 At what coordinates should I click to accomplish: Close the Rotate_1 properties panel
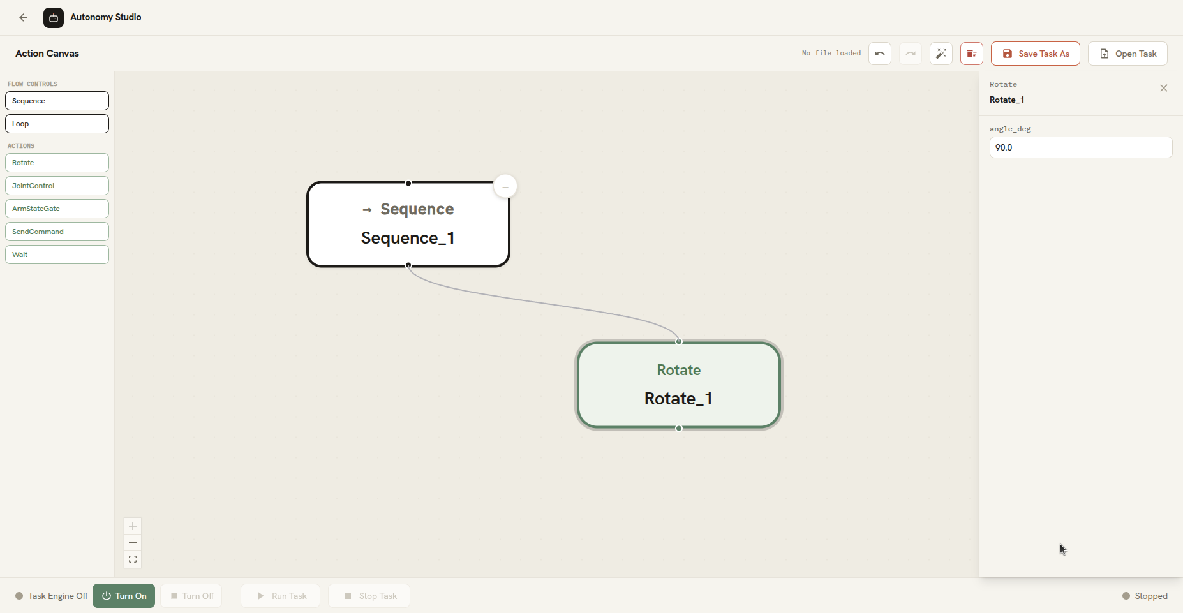click(1164, 88)
